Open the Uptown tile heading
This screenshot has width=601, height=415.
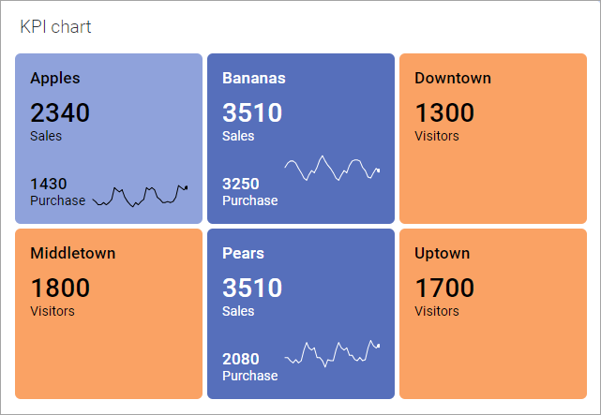point(443,253)
